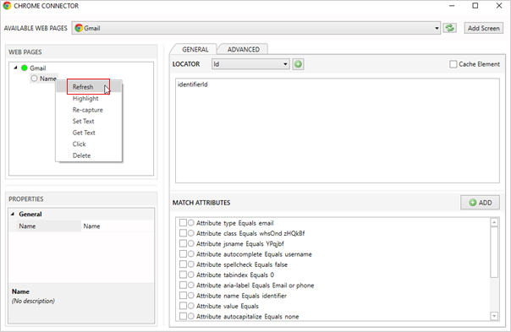511x332 pixels.
Task: Check the Attribute class Equals whsOnd checkbox
Action: 183,233
